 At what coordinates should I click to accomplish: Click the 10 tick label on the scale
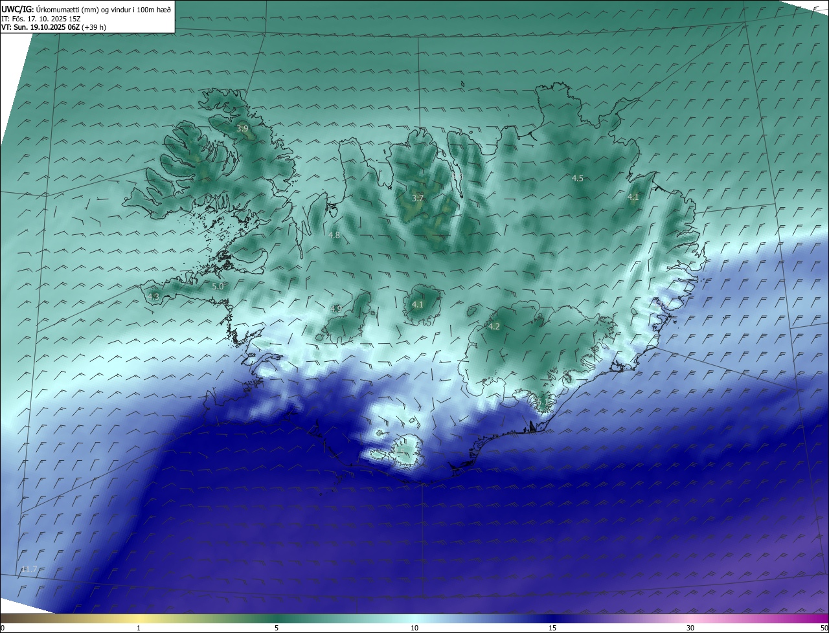point(414,628)
